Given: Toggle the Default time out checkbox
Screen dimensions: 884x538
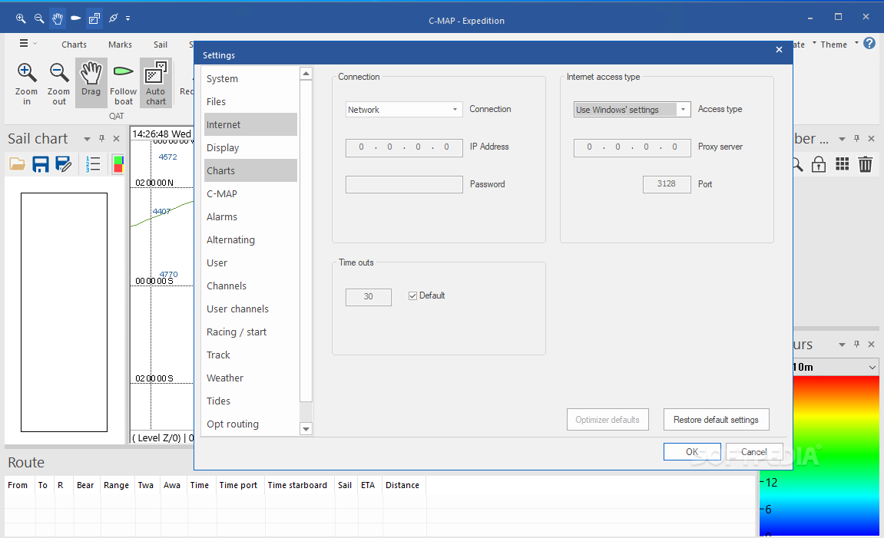Looking at the screenshot, I should [412, 295].
